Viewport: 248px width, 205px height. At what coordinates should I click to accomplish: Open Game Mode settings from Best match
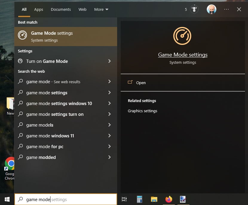(52, 36)
